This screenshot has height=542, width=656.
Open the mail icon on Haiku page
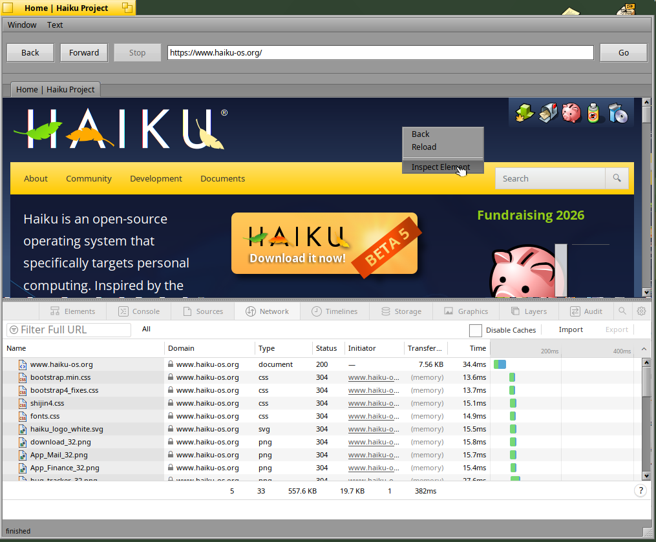click(x=548, y=113)
